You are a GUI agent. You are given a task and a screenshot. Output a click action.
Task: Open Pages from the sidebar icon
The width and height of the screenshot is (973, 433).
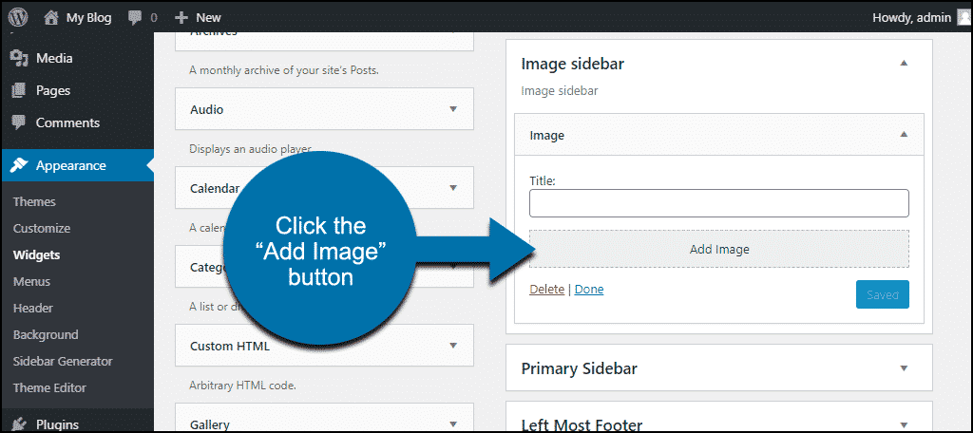(20, 90)
